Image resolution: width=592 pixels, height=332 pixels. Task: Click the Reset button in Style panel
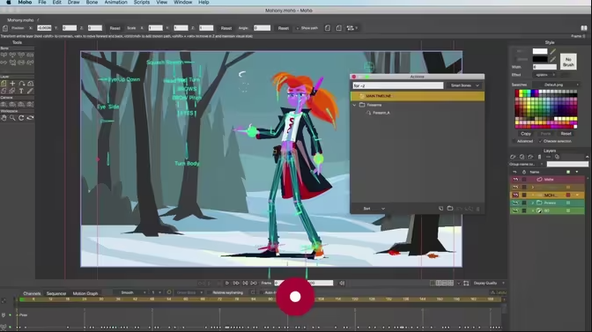point(566,134)
